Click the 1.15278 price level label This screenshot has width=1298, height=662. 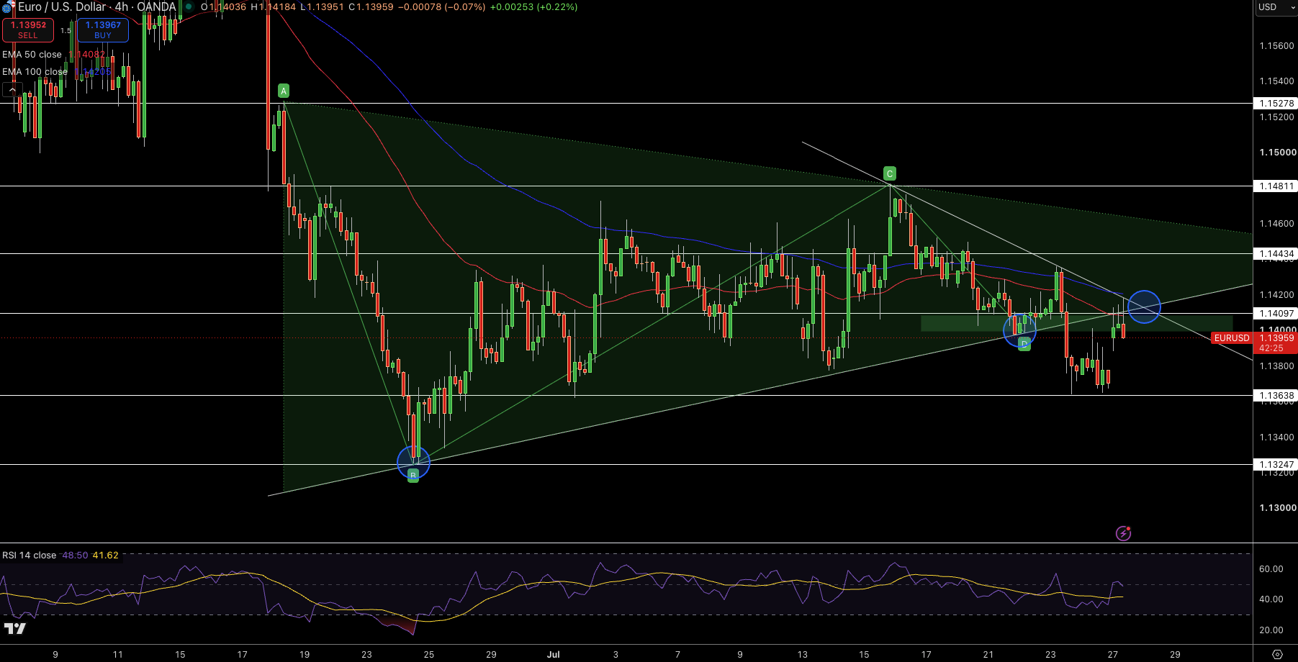coord(1276,104)
